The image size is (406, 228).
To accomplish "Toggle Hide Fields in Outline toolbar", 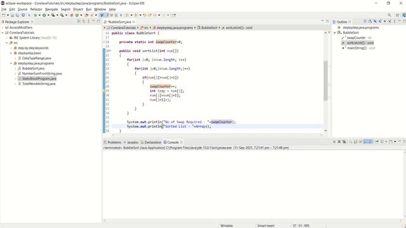I will tap(375, 22).
